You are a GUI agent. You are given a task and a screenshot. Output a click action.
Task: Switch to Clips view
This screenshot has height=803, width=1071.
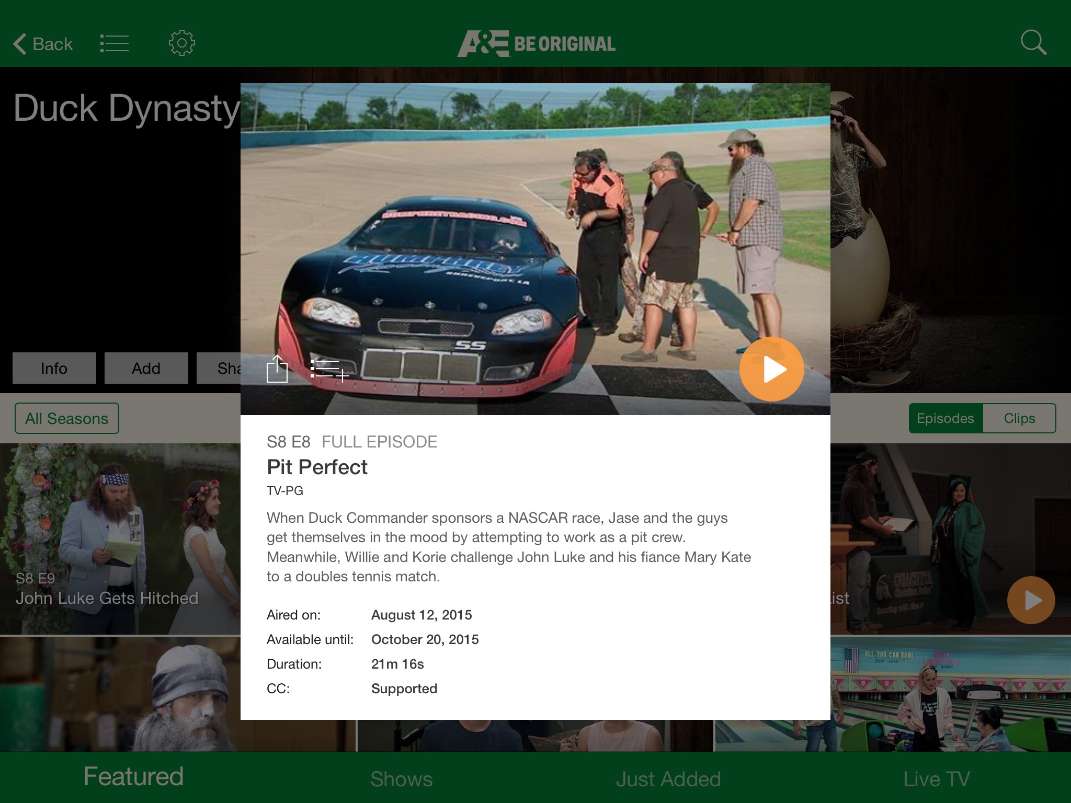point(1019,418)
